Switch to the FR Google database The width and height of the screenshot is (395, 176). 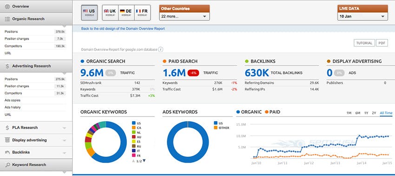point(142,13)
